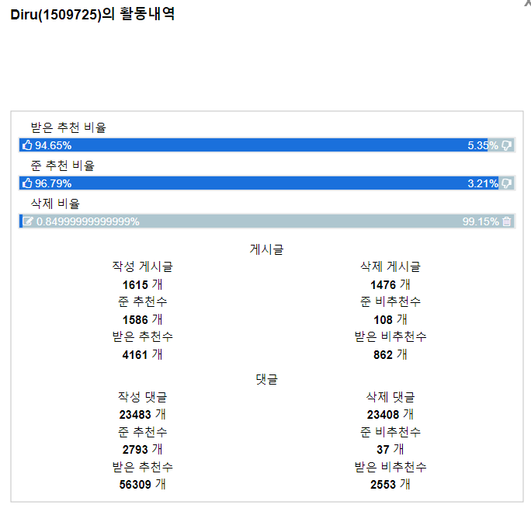Click the 게시글 section heading

click(266, 249)
